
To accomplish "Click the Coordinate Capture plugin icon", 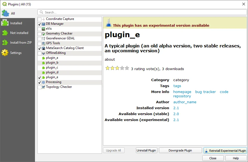I will point(44,19).
